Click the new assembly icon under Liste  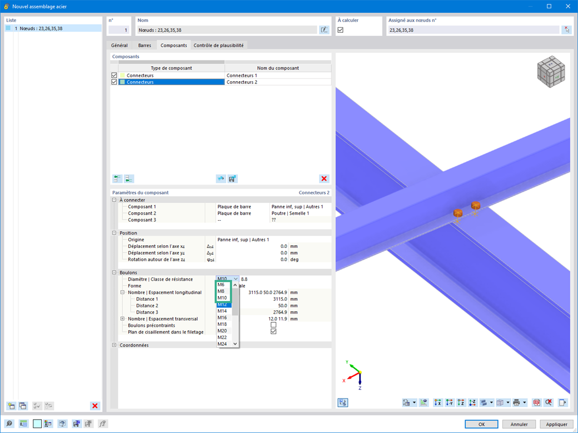point(11,406)
